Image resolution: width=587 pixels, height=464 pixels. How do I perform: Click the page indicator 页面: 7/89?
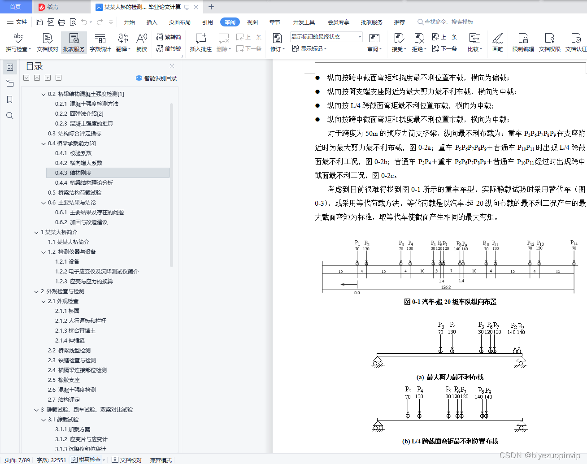(17, 460)
